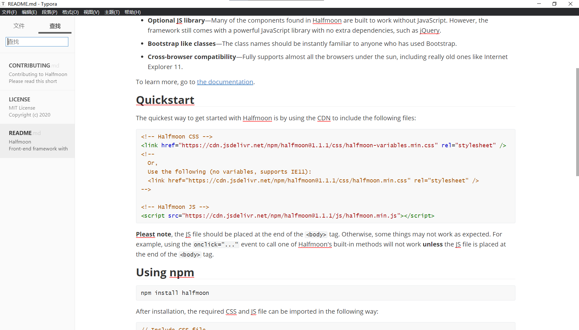Minimize the Typora window
Image resolution: width=579 pixels, height=330 pixels.
539,4
